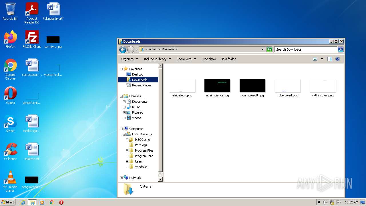Click the Opera taskbar icon
The height and width of the screenshot is (206, 366).
click(61, 202)
